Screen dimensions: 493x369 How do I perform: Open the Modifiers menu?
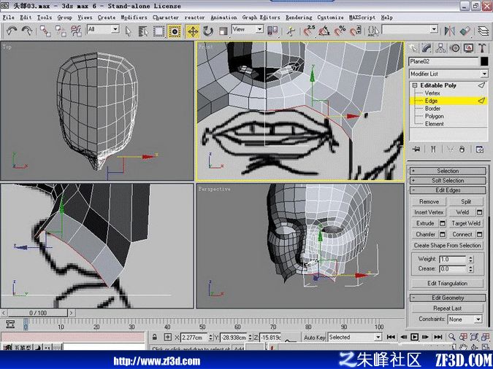click(x=134, y=18)
